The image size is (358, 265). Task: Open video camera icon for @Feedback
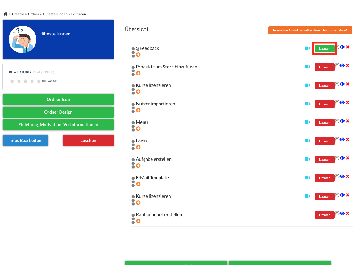click(x=308, y=48)
